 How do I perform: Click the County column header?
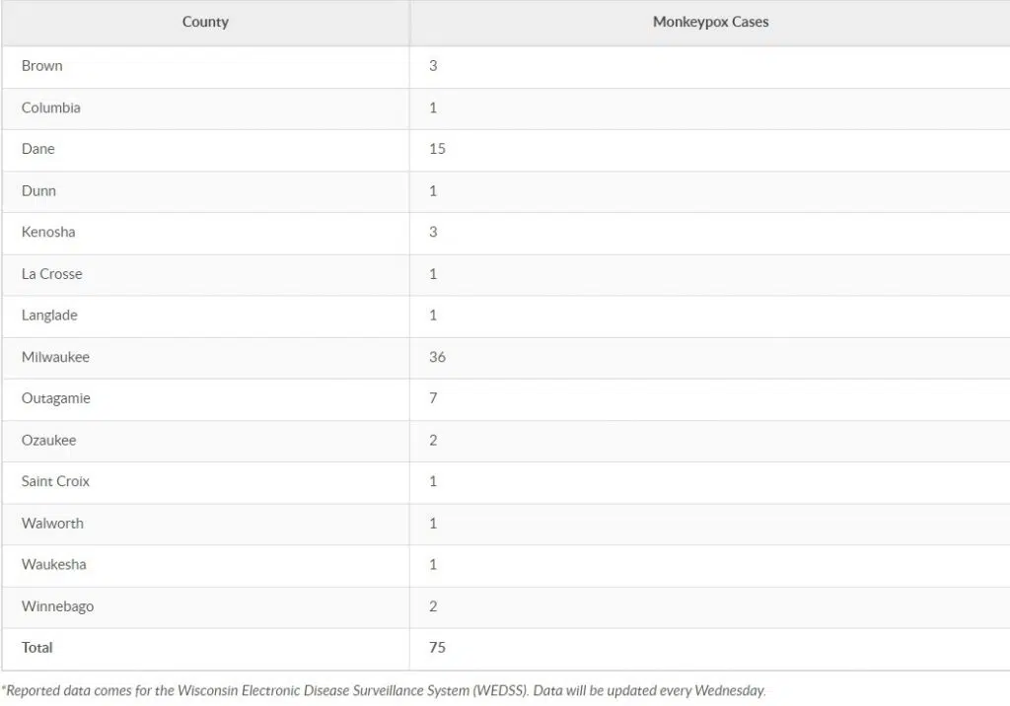205,22
